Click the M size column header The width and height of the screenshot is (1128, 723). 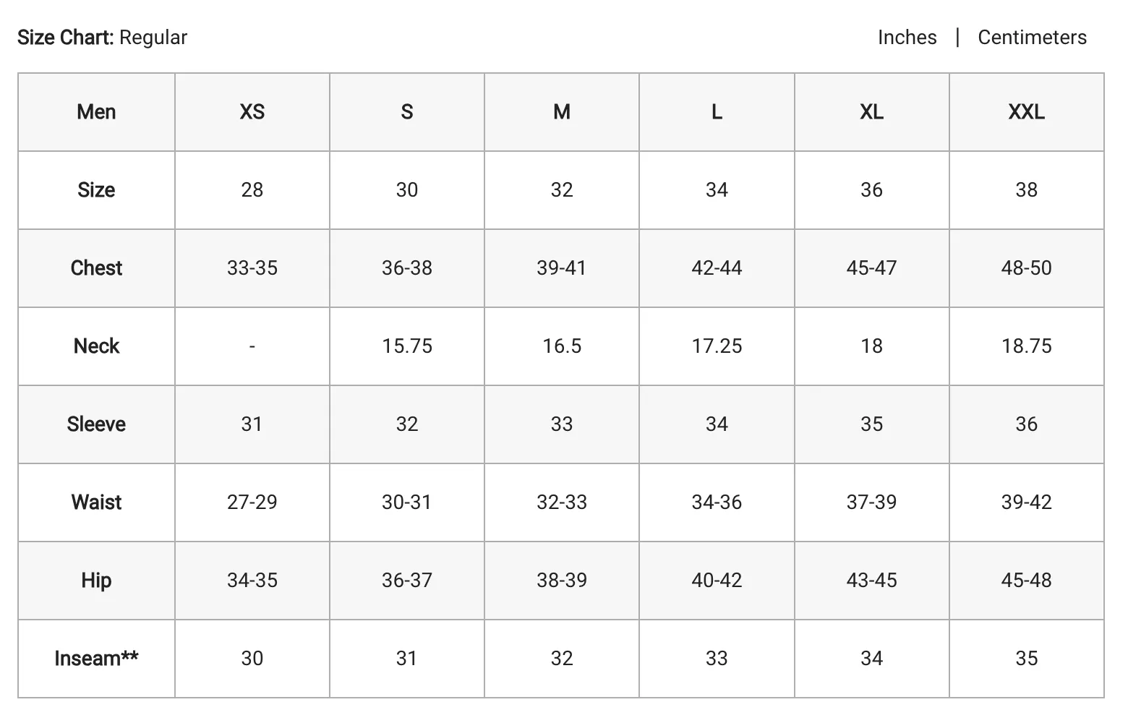[x=562, y=112]
